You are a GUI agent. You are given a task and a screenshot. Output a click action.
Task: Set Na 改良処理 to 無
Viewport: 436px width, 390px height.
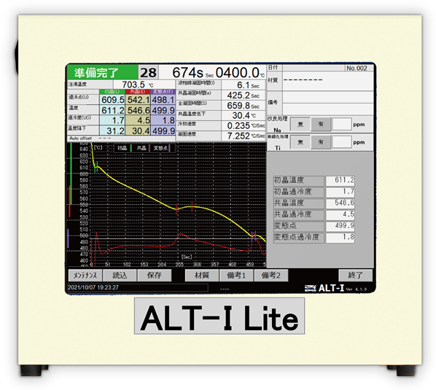(300, 124)
